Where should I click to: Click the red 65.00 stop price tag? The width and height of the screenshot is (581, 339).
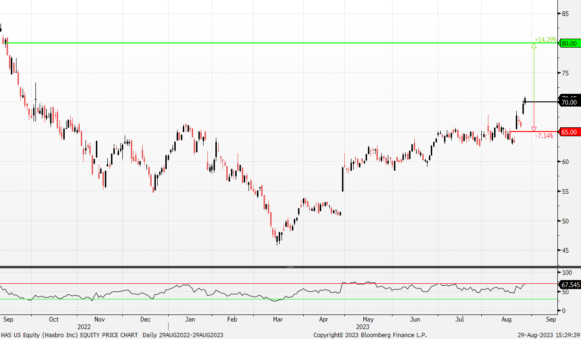coord(569,132)
